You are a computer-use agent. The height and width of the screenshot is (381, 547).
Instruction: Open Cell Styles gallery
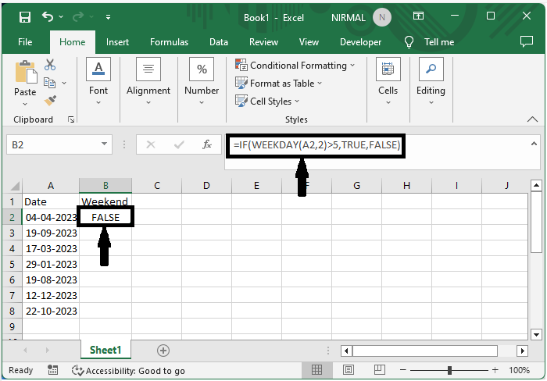pyautogui.click(x=267, y=101)
